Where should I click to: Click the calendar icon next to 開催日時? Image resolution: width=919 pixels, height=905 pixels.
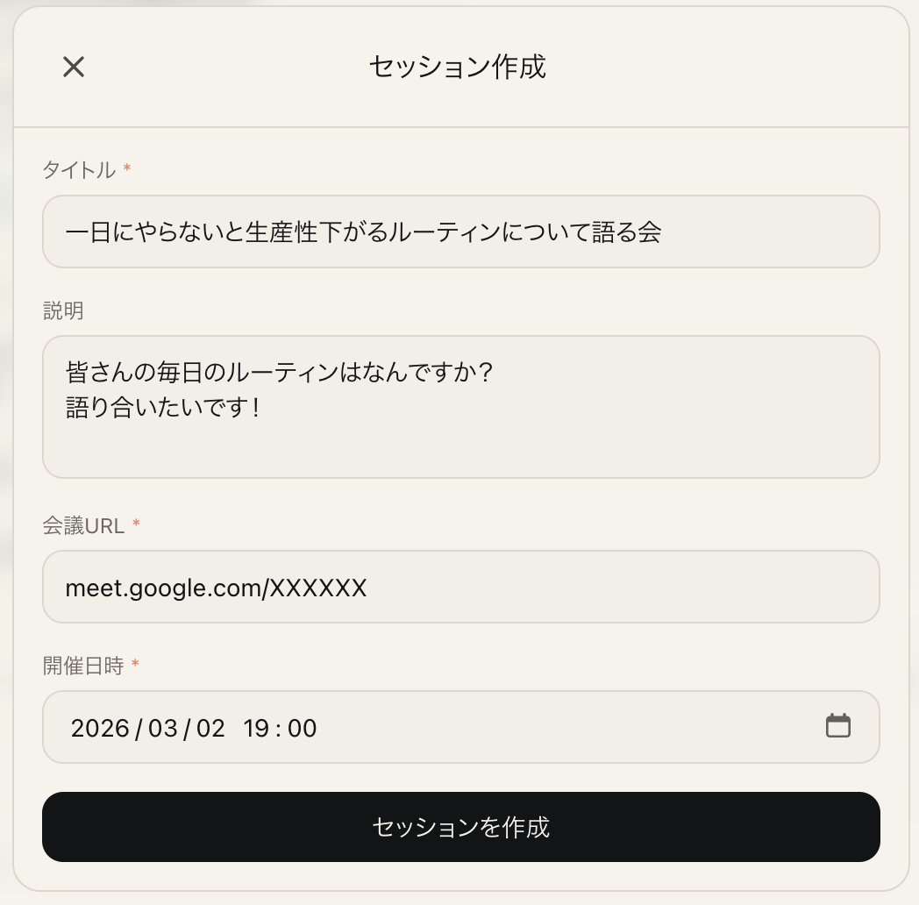(837, 726)
